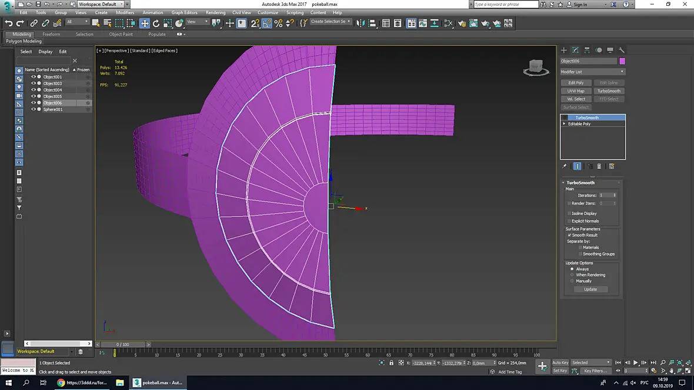Open the Rendering menu
The height and width of the screenshot is (390, 694).
pos(215,12)
